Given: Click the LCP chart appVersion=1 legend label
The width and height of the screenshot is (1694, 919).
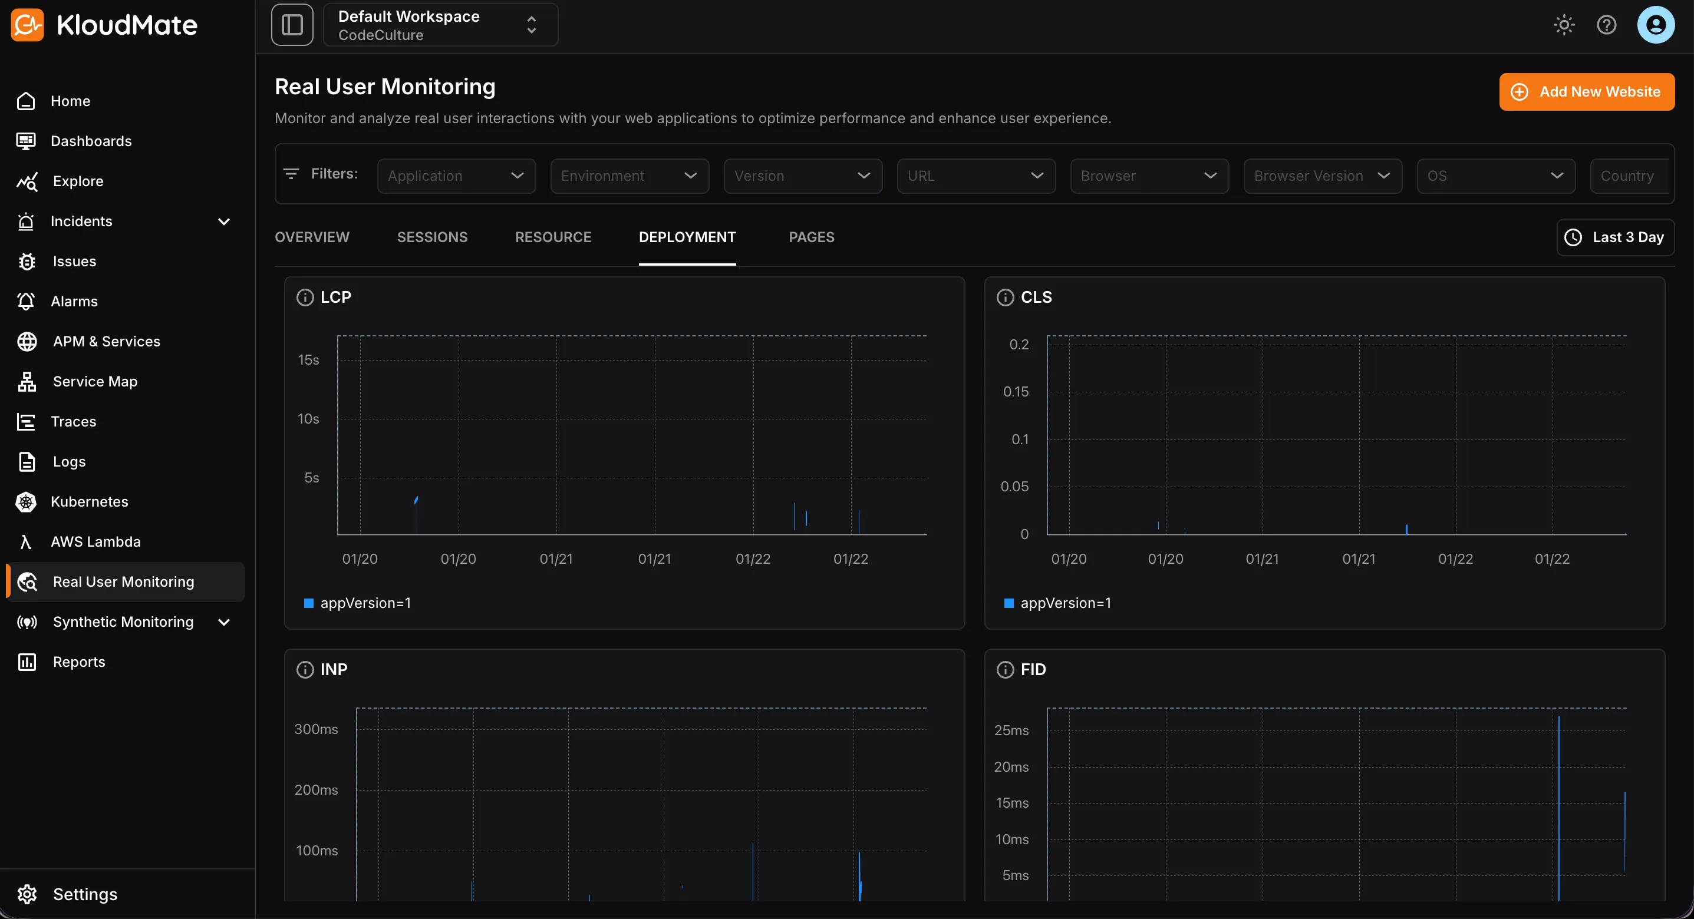Looking at the screenshot, I should [x=365, y=603].
